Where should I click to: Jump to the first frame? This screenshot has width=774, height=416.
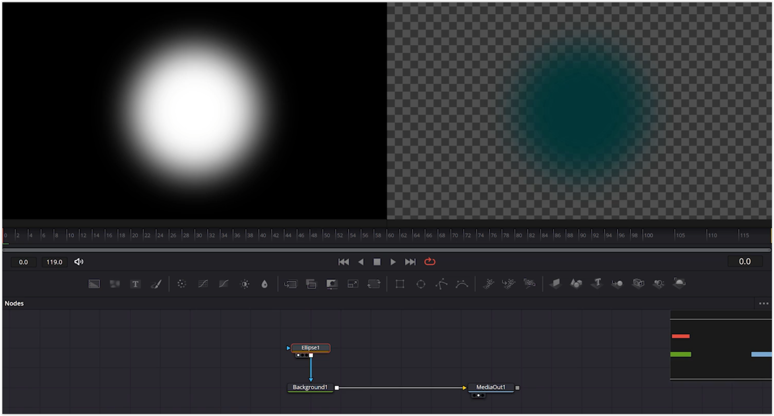point(343,262)
